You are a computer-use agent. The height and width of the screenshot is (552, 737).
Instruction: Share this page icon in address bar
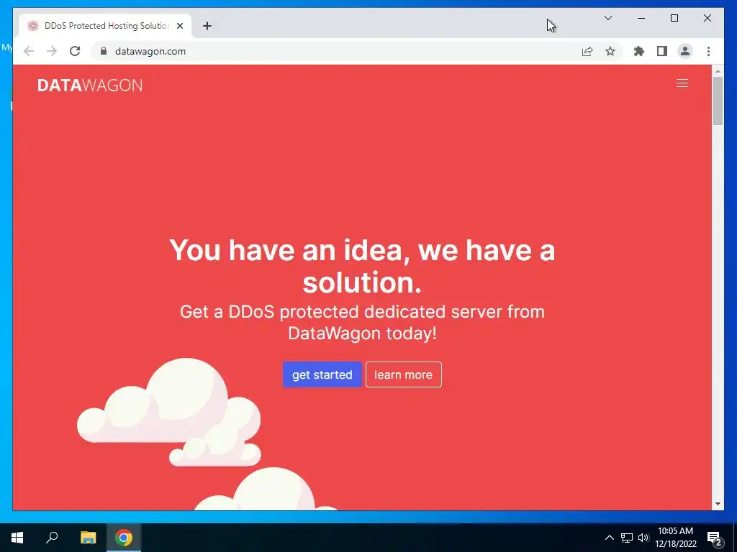587,51
